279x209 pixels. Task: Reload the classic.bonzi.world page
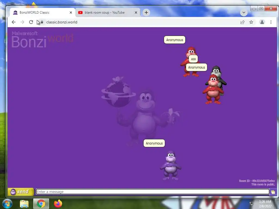coord(31,22)
